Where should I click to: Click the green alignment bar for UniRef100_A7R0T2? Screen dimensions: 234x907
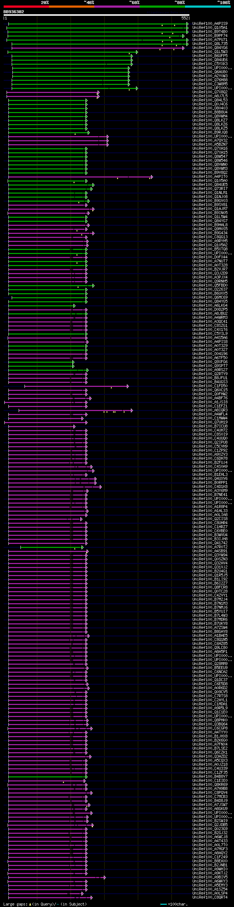click(52, 547)
